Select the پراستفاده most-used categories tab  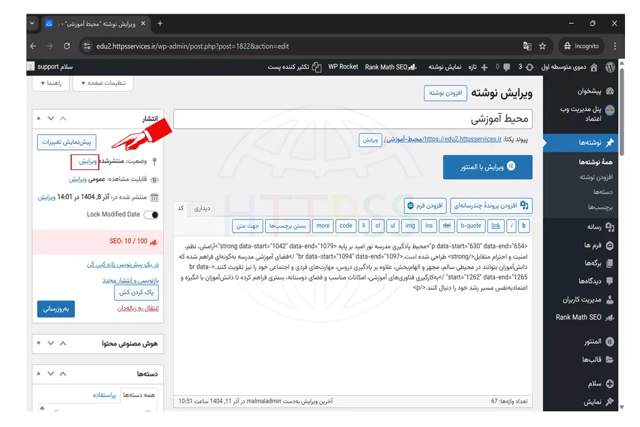(x=104, y=395)
